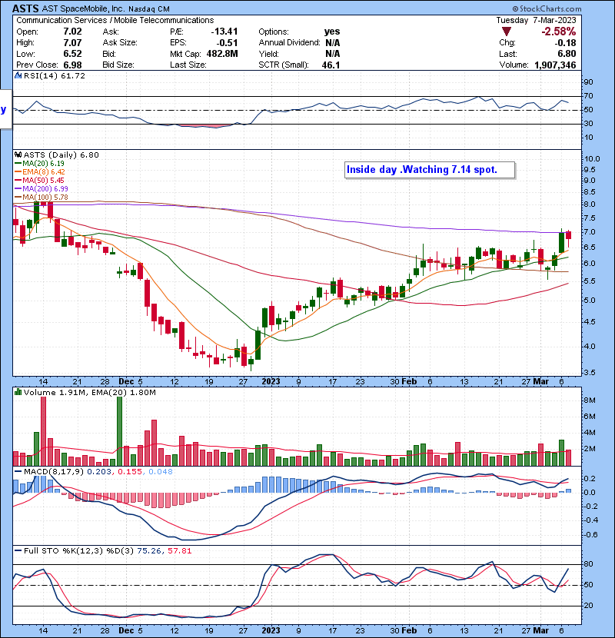This screenshot has height=638, width=615.
Task: Click the annotation Inside day .Watching 7.14 spot.
Action: (422, 170)
